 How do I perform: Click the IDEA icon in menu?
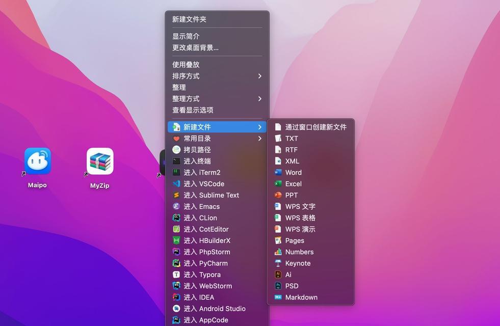click(176, 297)
